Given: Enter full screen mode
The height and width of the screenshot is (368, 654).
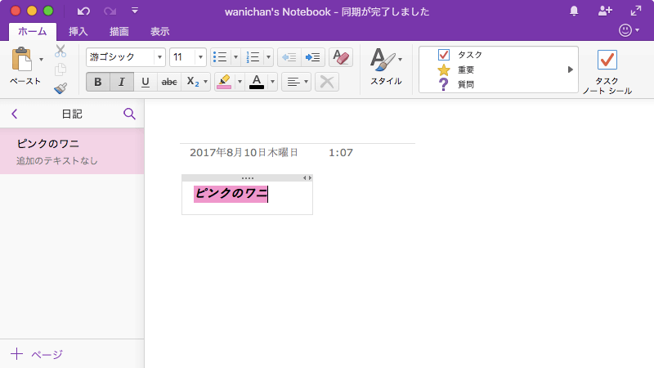Looking at the screenshot, I should 636,11.
